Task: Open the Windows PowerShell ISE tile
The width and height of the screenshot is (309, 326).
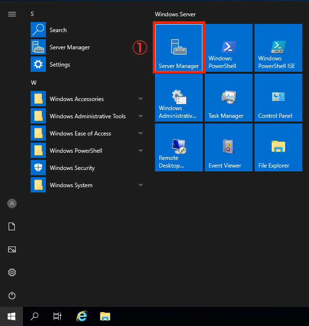Action: pos(278,47)
